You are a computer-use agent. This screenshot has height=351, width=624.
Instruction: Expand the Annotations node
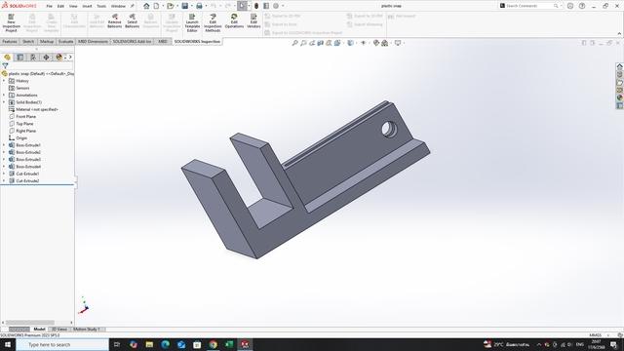4,96
